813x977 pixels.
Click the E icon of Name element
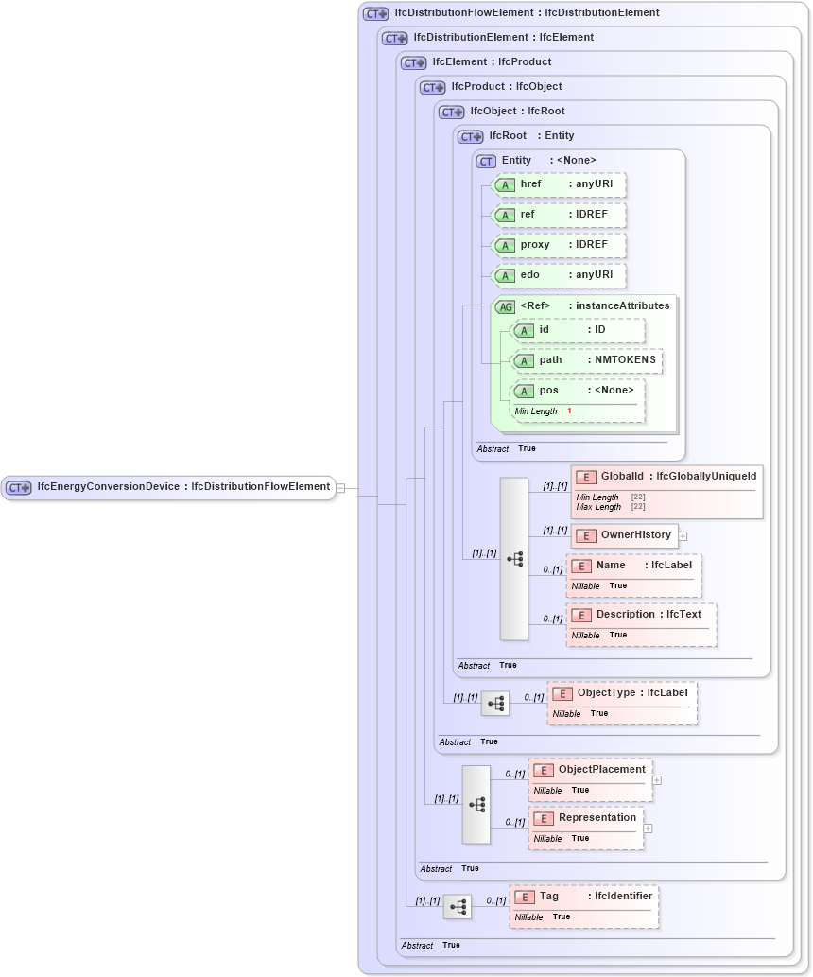click(x=580, y=565)
